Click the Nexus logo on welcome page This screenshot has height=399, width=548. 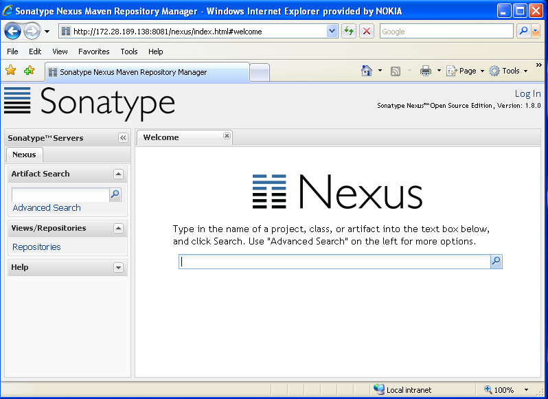[337, 192]
